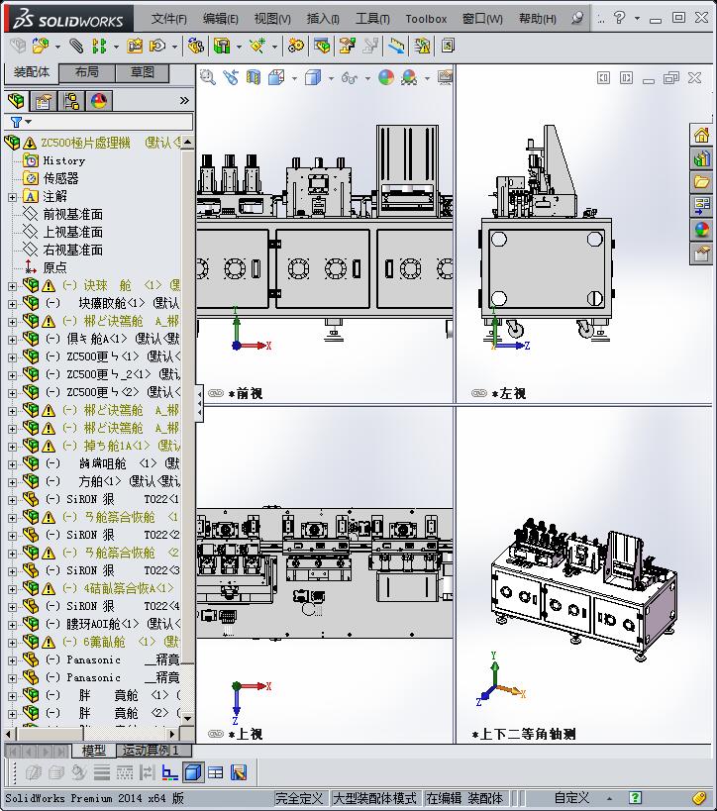
Task: Click the Interference Detection ruler icon
Action: point(397,46)
